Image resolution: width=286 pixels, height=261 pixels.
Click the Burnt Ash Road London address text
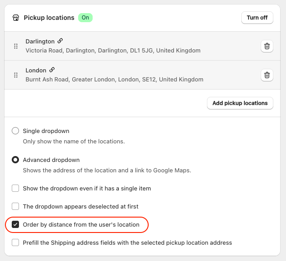114,80
